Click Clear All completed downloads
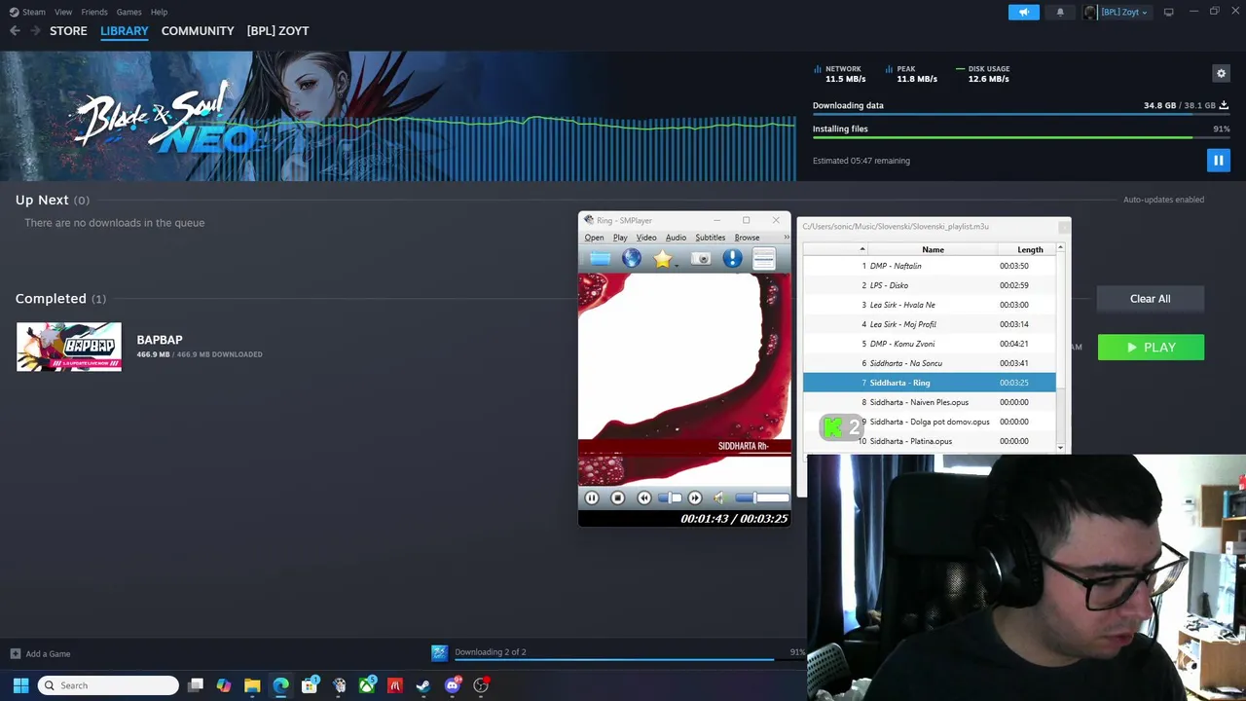The height and width of the screenshot is (701, 1246). 1150,299
